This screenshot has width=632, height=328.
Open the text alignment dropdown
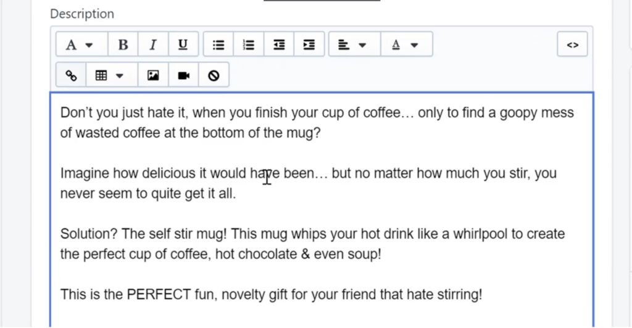tap(355, 44)
